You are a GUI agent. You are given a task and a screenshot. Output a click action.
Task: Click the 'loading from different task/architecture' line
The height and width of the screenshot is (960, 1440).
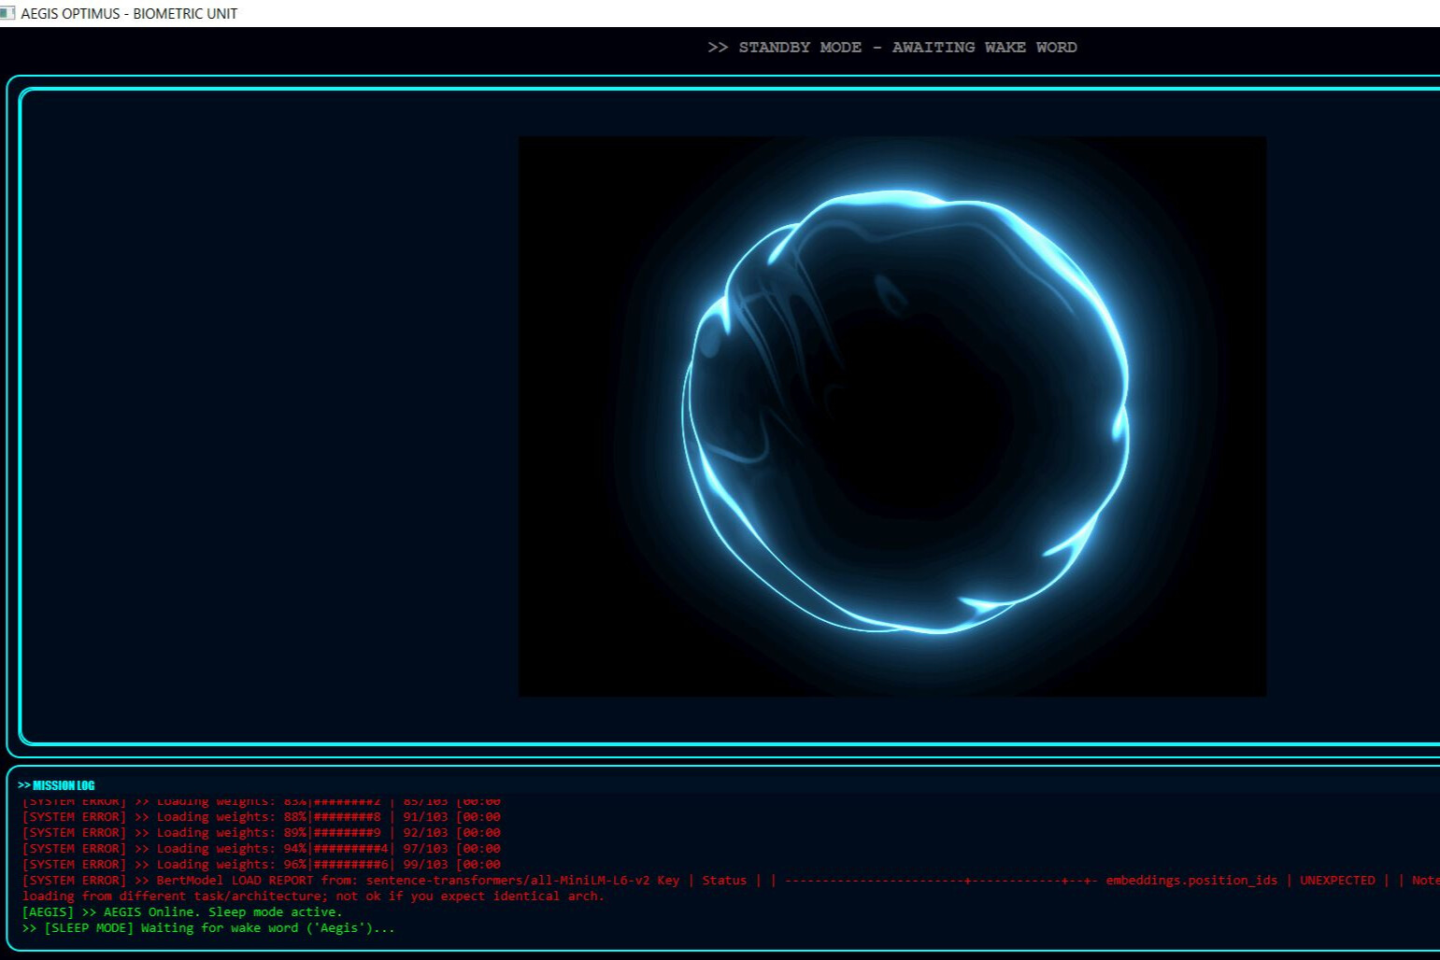314,896
